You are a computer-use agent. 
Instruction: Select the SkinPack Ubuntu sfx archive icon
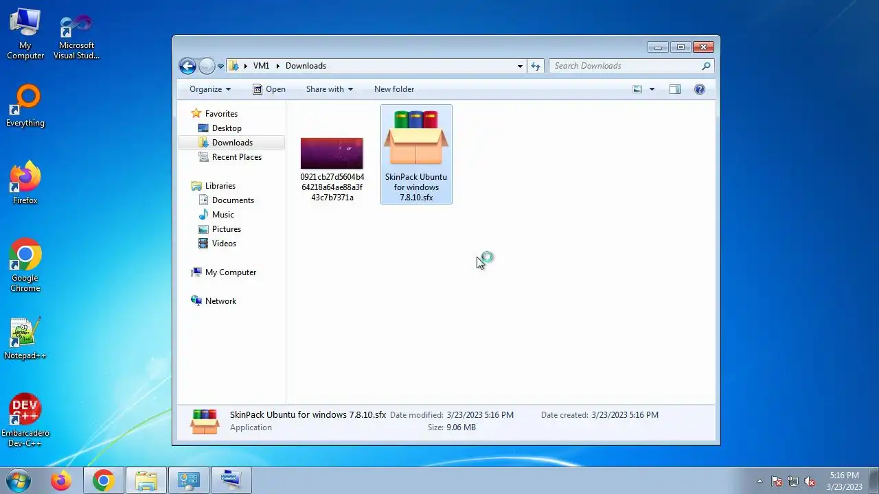(x=416, y=139)
